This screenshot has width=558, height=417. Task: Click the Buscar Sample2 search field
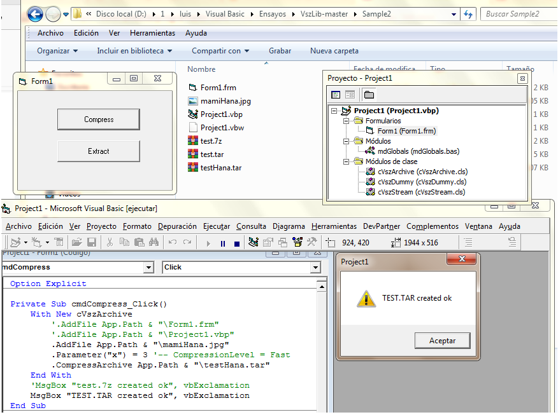519,14
